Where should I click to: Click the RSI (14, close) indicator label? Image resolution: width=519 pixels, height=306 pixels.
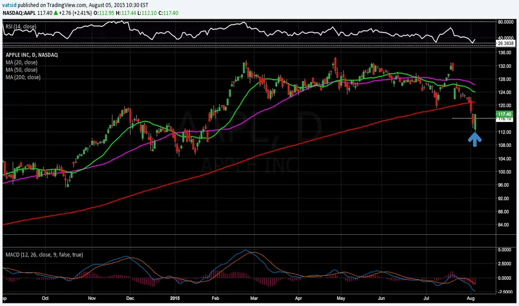[21, 27]
